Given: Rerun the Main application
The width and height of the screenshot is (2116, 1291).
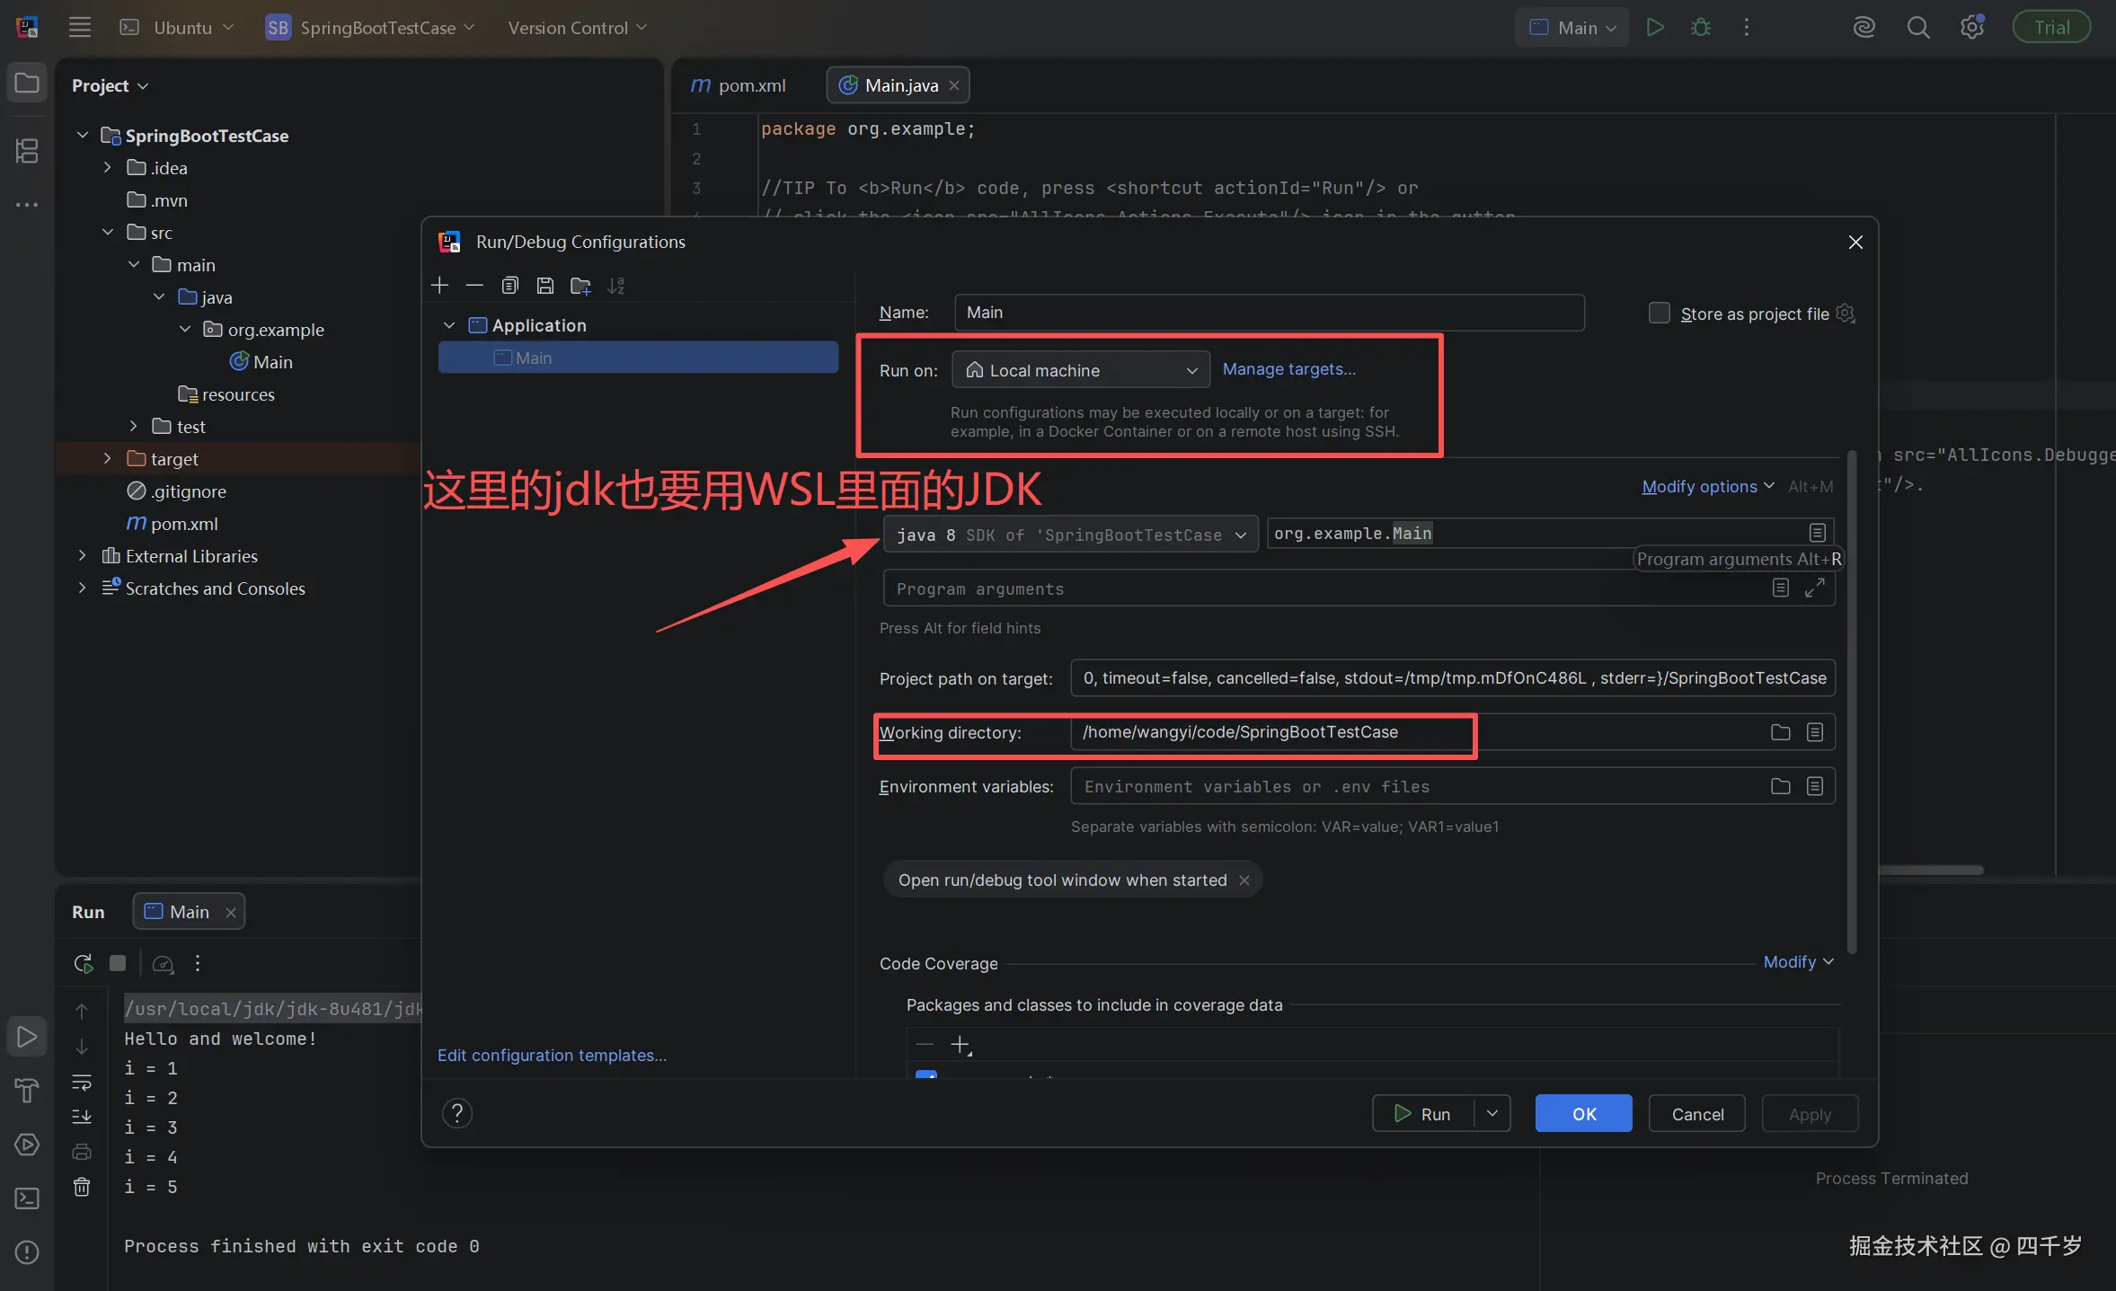Looking at the screenshot, I should 82,962.
